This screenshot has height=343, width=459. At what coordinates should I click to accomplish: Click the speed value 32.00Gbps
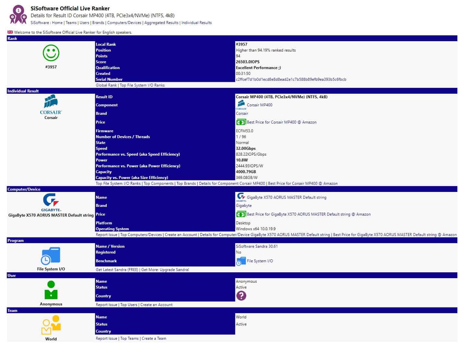(246, 148)
